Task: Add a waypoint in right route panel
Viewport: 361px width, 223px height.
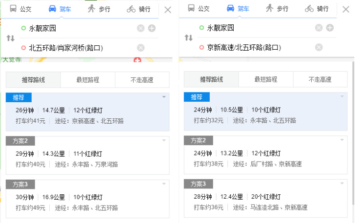Action: [x=330, y=28]
